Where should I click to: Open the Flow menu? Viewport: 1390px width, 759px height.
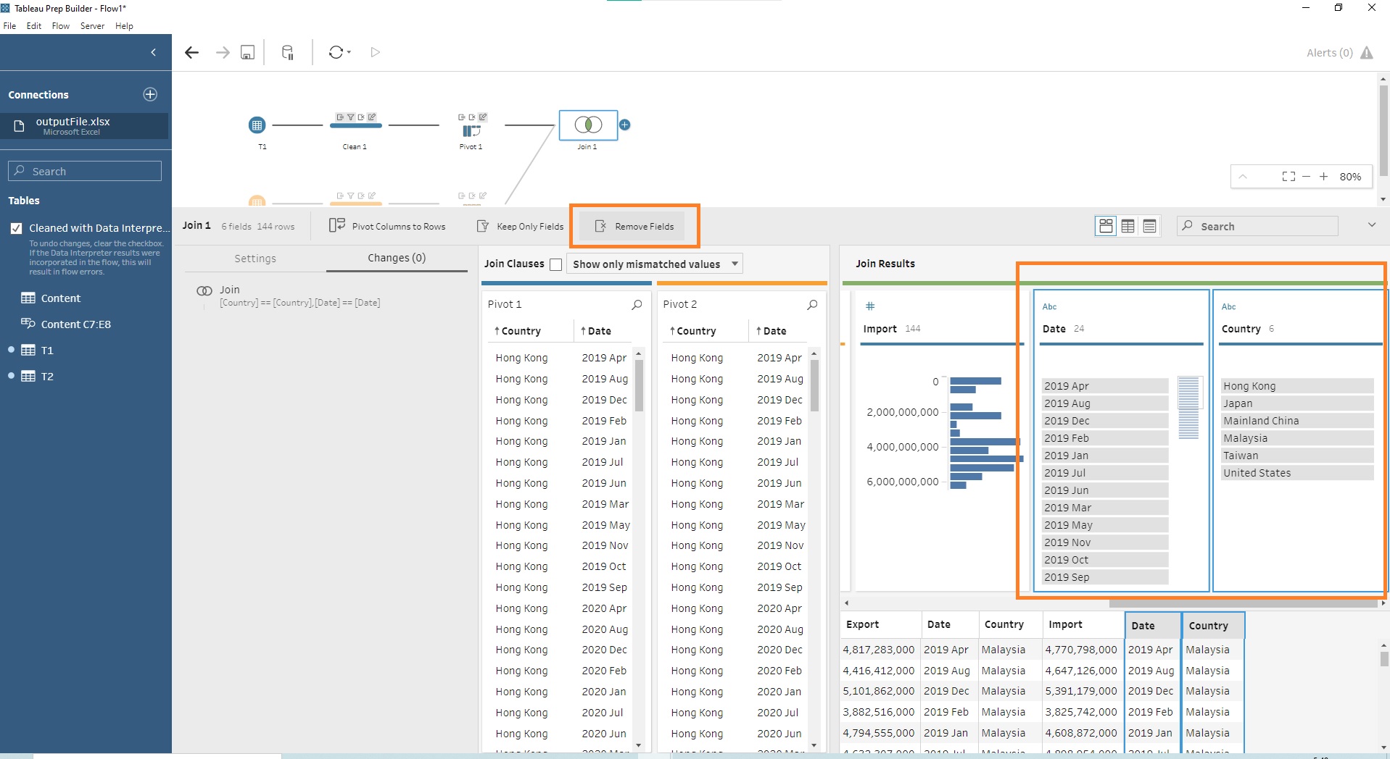click(61, 26)
